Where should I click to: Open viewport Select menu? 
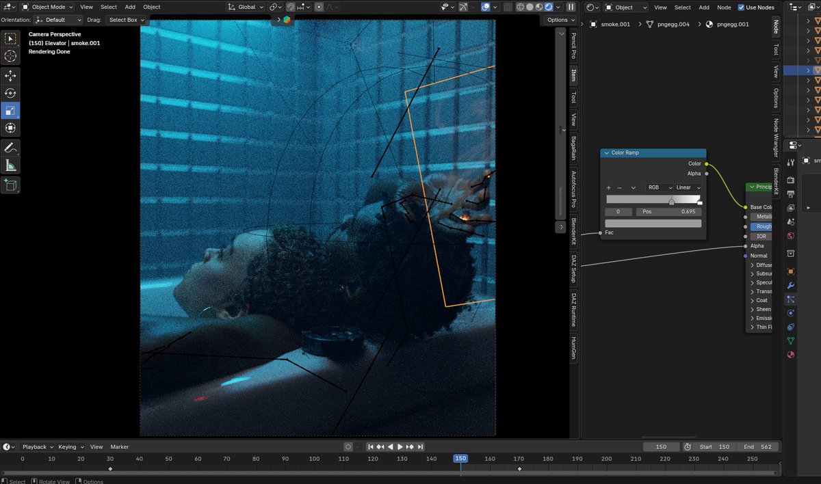pos(109,7)
